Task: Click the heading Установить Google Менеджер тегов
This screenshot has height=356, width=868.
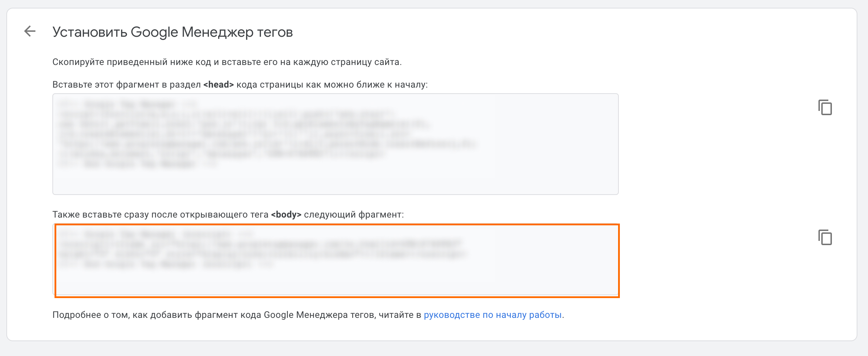Action: click(172, 32)
